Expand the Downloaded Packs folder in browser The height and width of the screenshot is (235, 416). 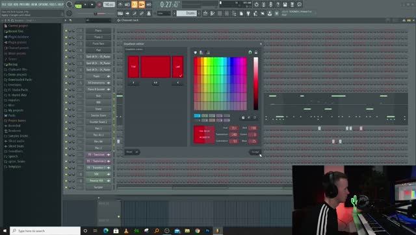19,80
